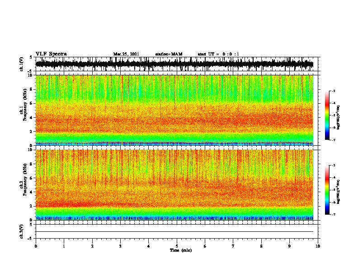The height and width of the screenshot is (276, 358).
Task: Click time axis tick label "2"
Action: [x=92, y=246]
